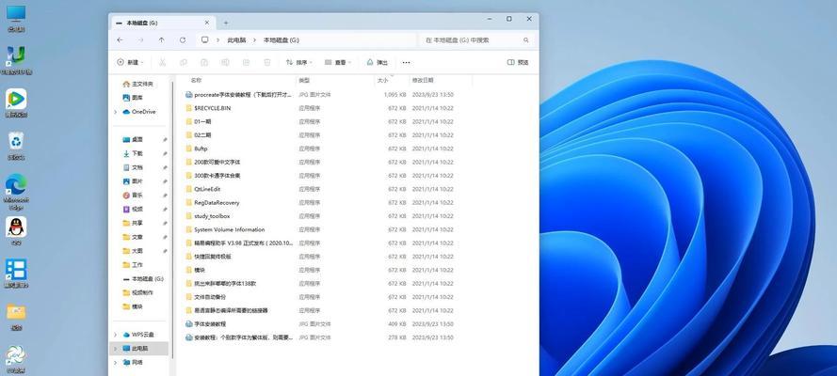Select the $RECYCLE.BIN folder
The width and height of the screenshot is (837, 376).
(208, 108)
